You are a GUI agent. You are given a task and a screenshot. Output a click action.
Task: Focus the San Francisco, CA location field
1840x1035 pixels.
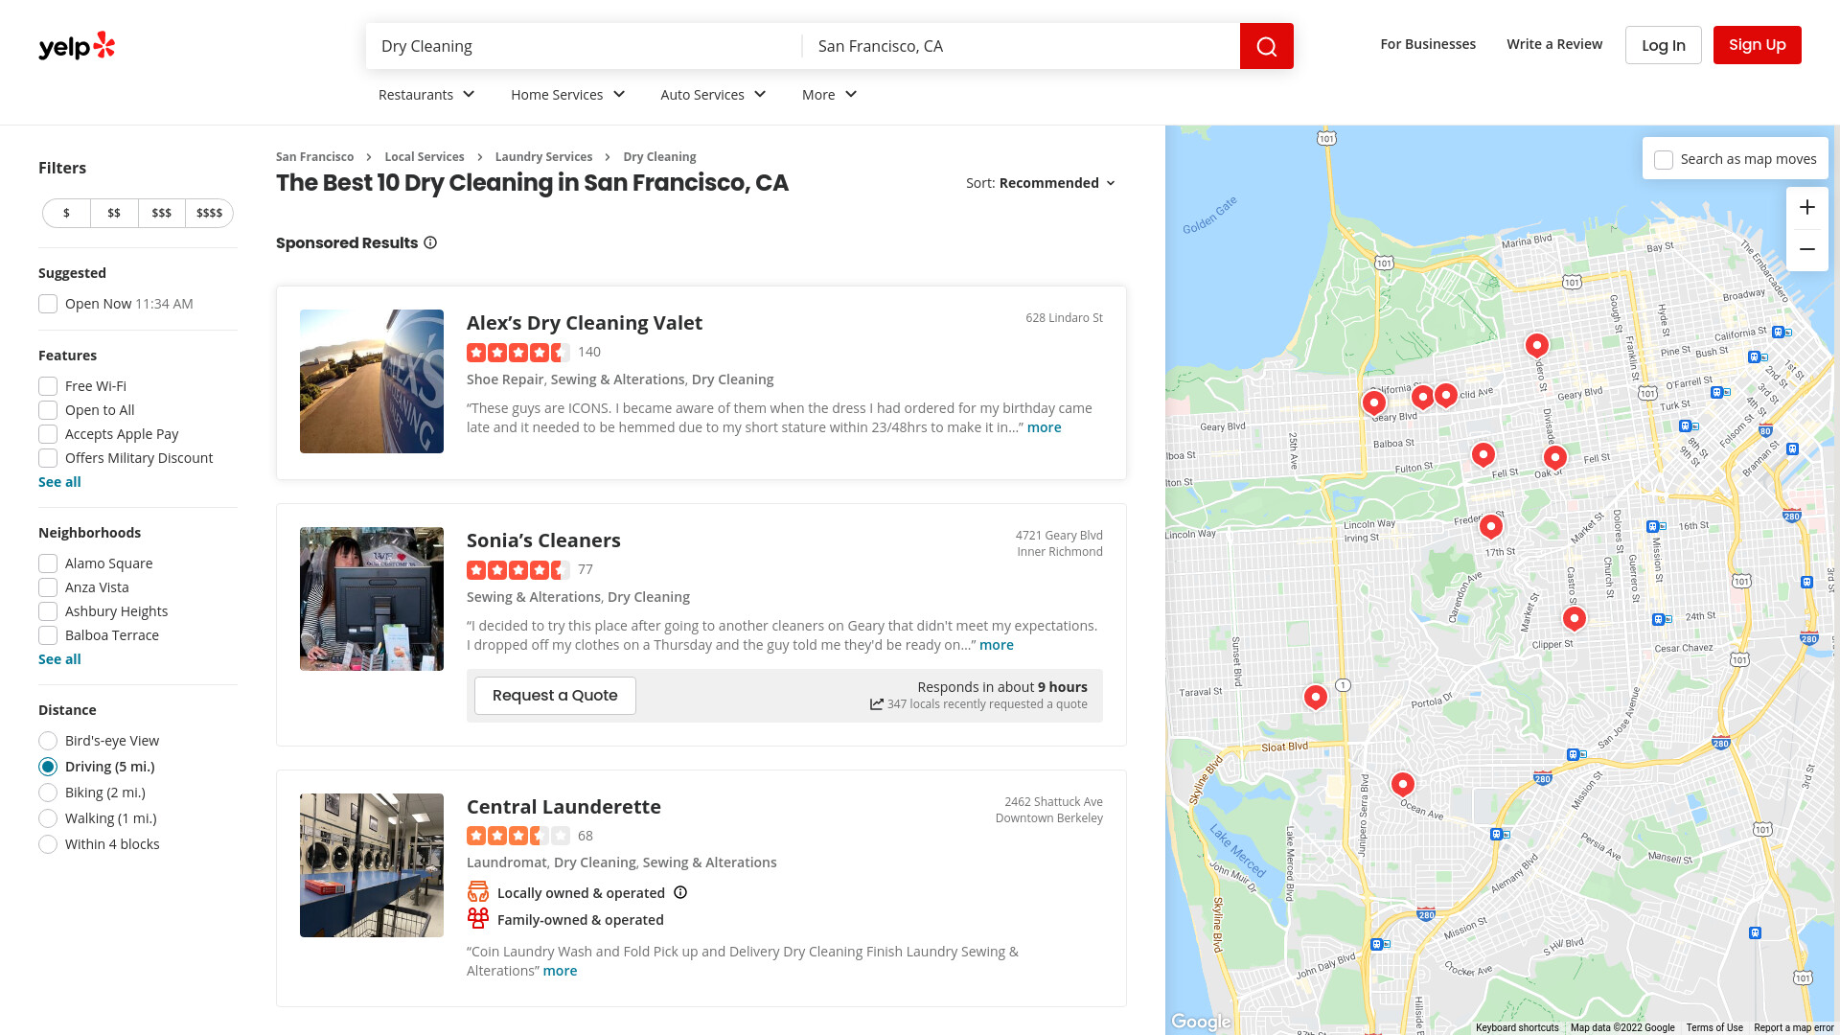pyautogui.click(x=1021, y=46)
